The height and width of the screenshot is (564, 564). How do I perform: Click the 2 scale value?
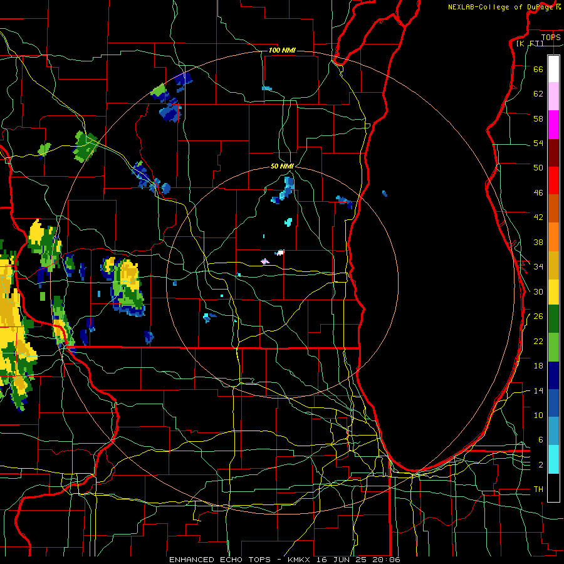(x=541, y=465)
